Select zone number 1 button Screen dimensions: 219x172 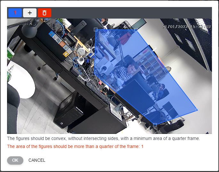[x=15, y=13]
